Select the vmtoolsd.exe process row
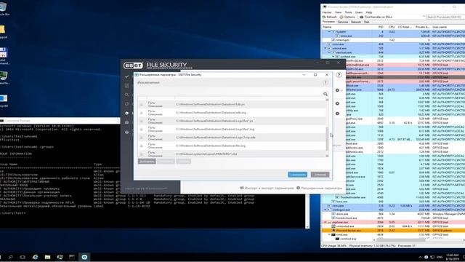The image size is (465, 262). tap(393, 226)
